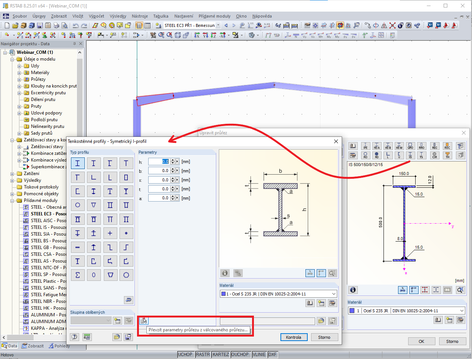The height and width of the screenshot is (359, 472).
Task: Select the triangle profile type
Action: click(x=94, y=205)
